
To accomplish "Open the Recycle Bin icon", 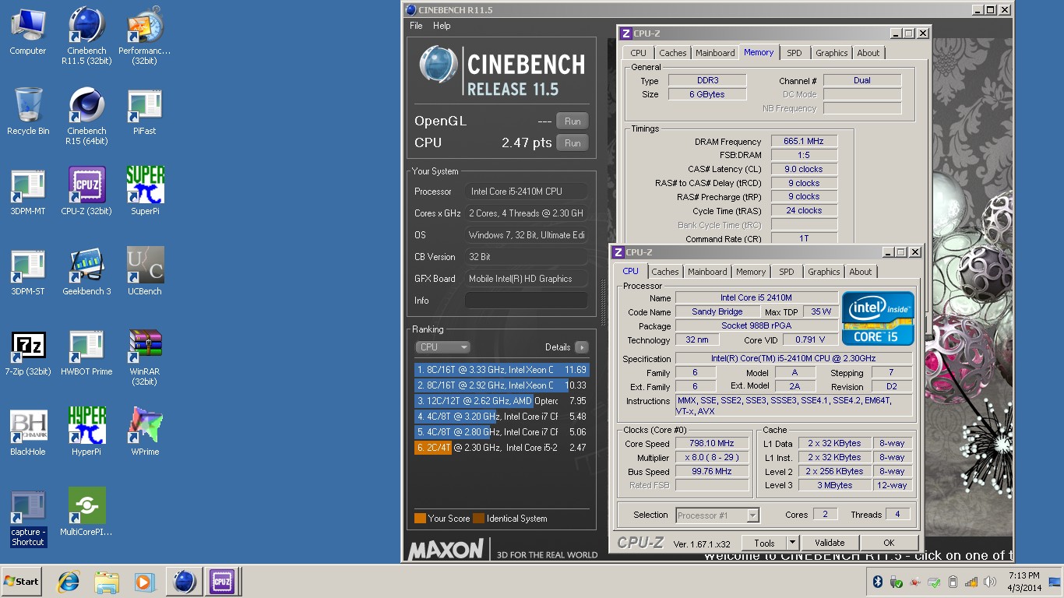I will (28, 111).
